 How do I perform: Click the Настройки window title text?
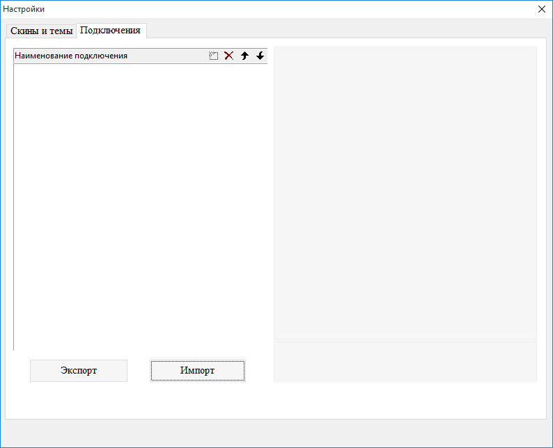(24, 9)
